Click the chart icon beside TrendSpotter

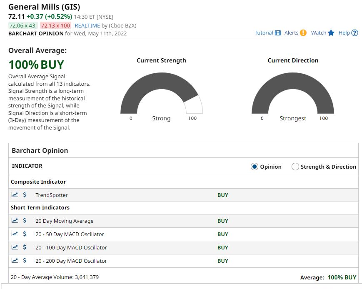click(15, 194)
